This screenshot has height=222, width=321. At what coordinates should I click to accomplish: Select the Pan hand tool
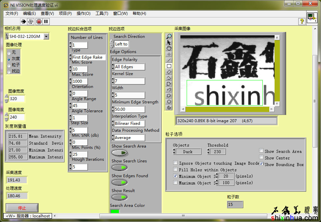pyautogui.click(x=169, y=48)
